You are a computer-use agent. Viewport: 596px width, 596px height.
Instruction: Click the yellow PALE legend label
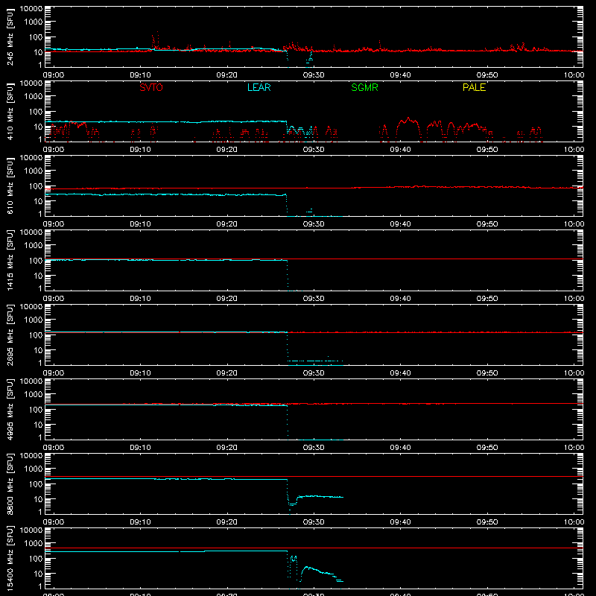[x=474, y=87]
